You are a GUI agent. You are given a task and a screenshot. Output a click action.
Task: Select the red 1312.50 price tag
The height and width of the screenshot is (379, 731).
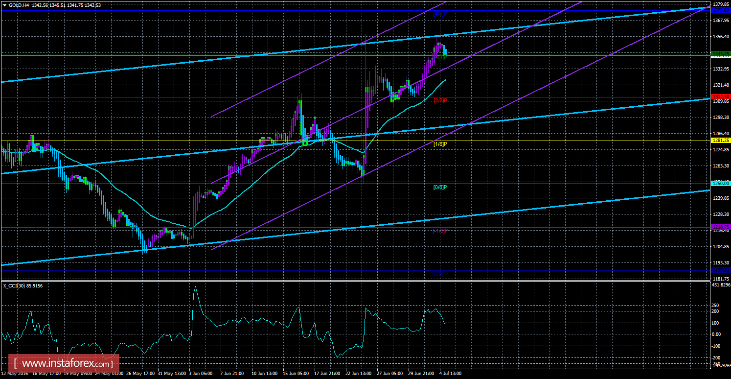721,97
